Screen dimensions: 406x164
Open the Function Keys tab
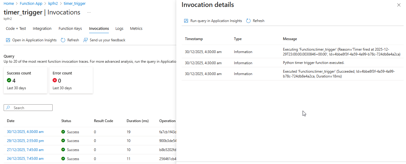(x=70, y=29)
